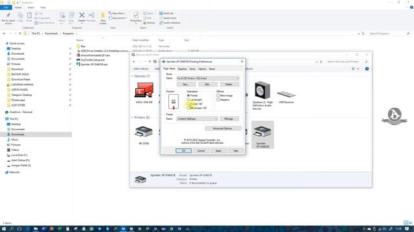Open the Share ribbon tab in File Explorer
This screenshot has height=232, width=414.
[x=31, y=8]
